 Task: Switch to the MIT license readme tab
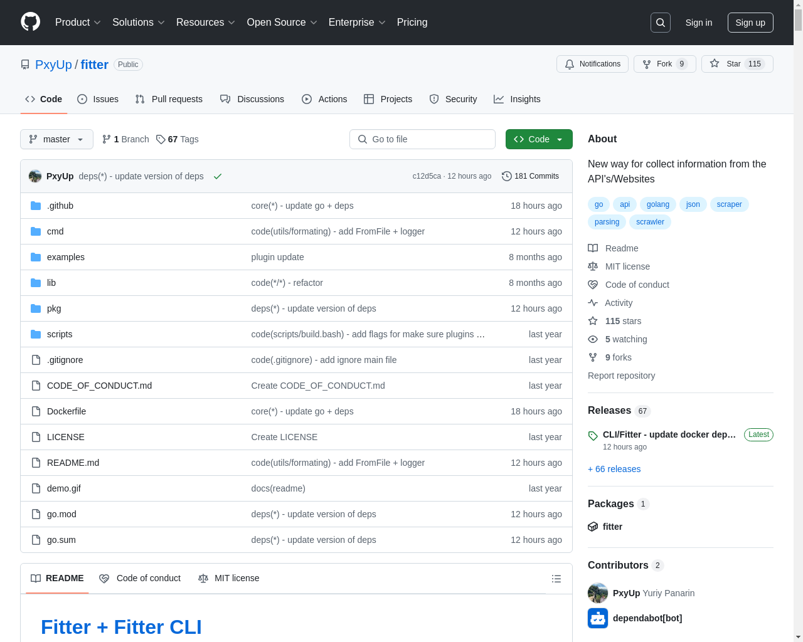(228, 578)
